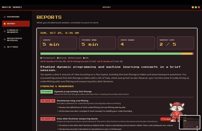The image size is (202, 131).
Task: Click the session summary headline about dynamic programming
Action: click(111, 68)
